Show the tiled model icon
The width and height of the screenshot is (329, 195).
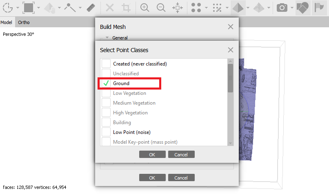click(259, 8)
